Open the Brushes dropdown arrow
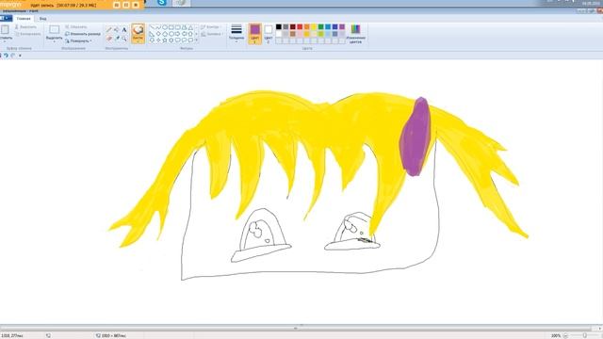 coord(138,40)
